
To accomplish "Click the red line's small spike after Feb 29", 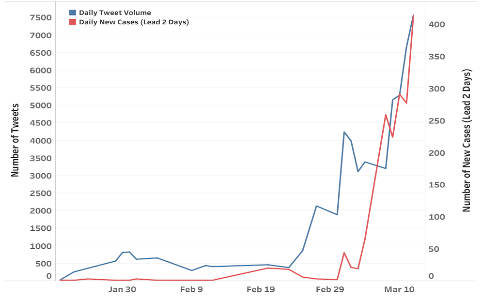I will pyautogui.click(x=344, y=253).
